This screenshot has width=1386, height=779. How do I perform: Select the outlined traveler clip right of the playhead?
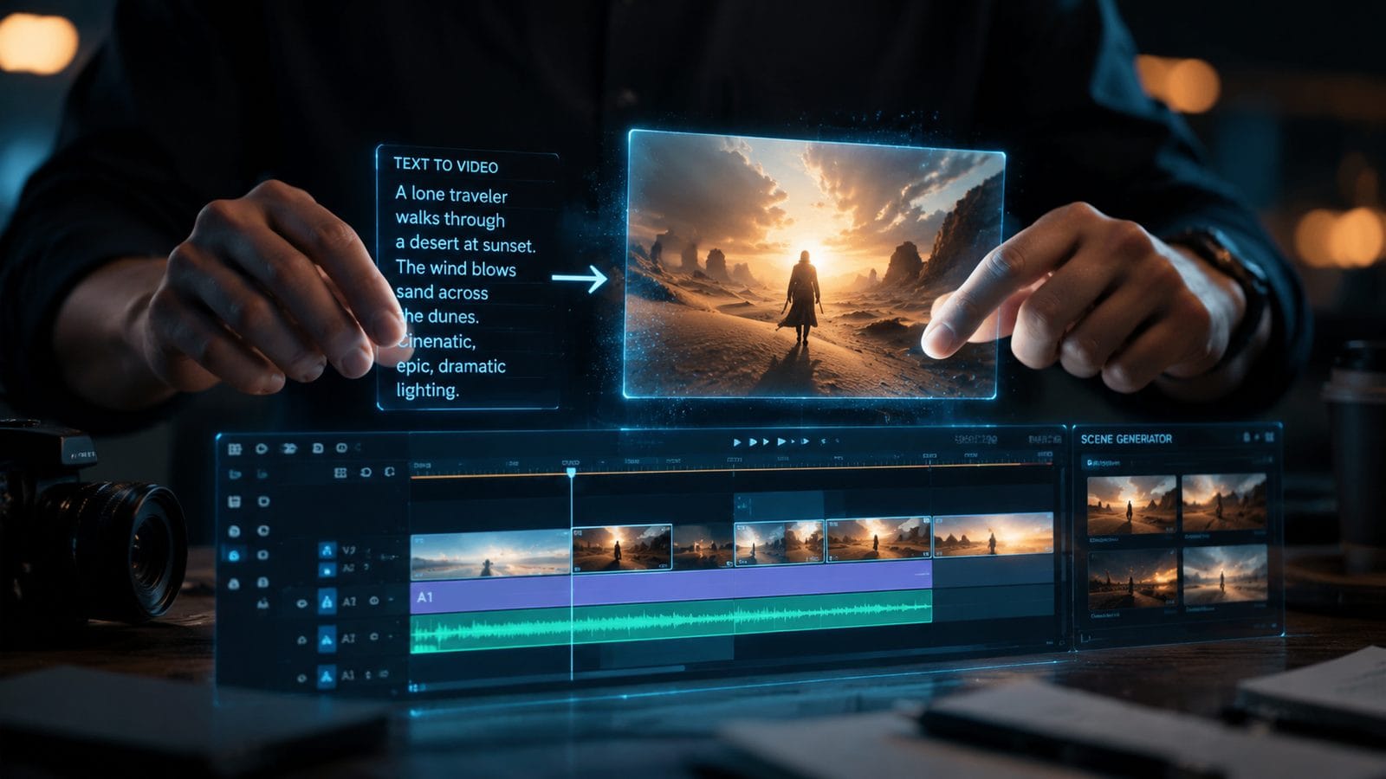(x=622, y=548)
